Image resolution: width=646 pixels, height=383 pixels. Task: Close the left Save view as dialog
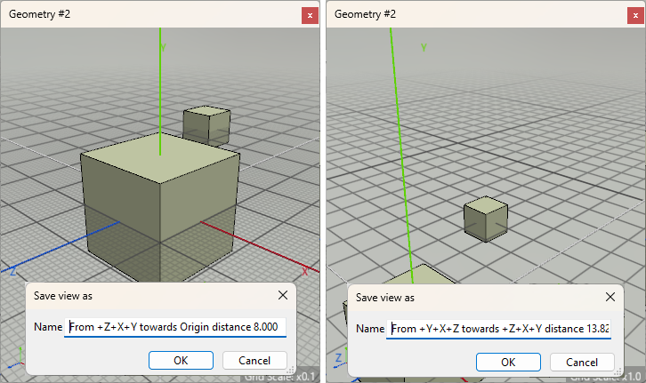click(x=283, y=295)
